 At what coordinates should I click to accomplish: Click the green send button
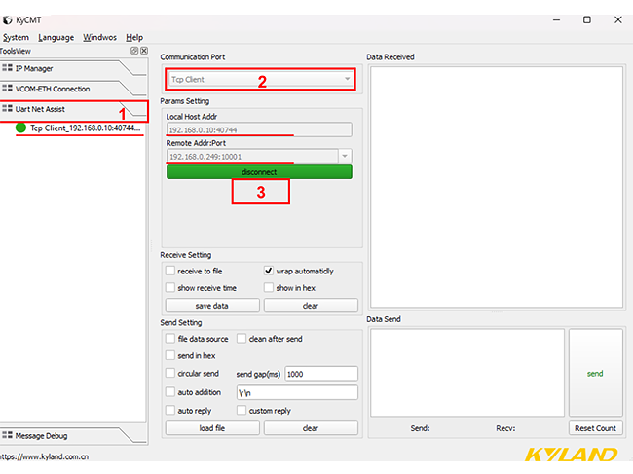(595, 373)
